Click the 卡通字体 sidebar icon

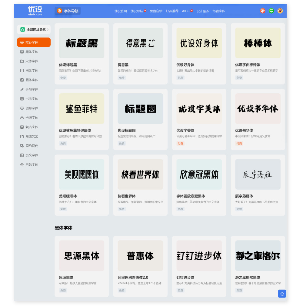[22, 117]
